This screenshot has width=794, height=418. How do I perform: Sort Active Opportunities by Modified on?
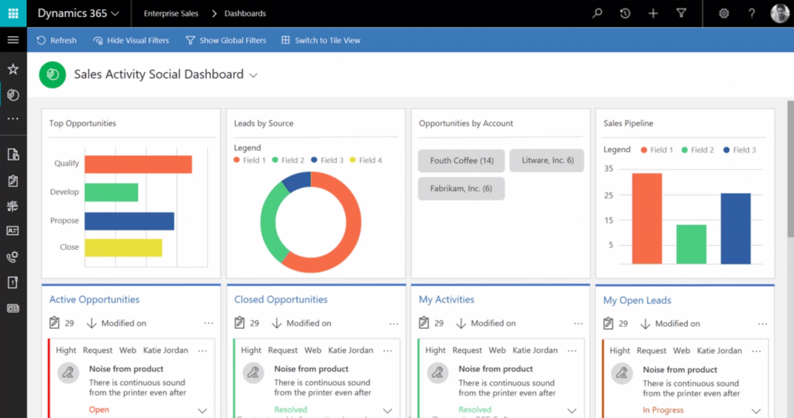point(116,323)
